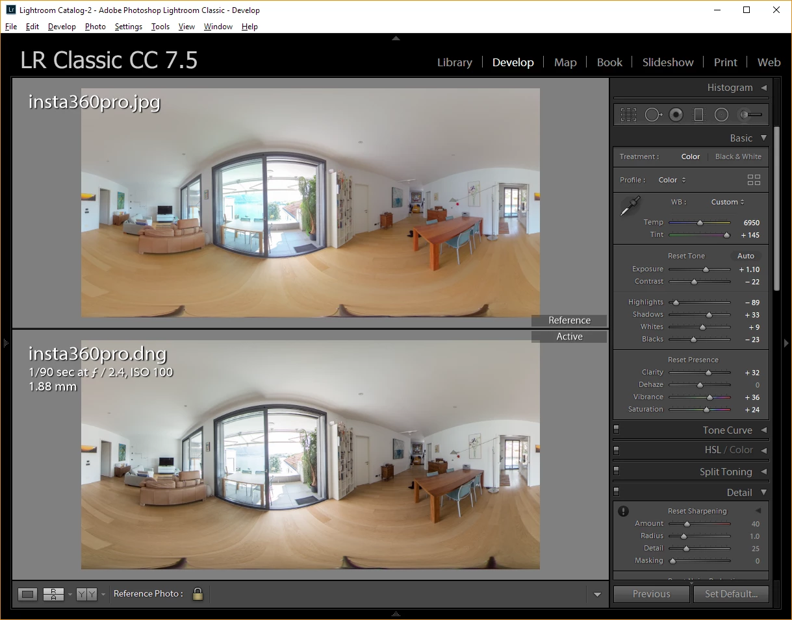The height and width of the screenshot is (620, 792).
Task: Switch to the Library module
Action: pyautogui.click(x=455, y=62)
